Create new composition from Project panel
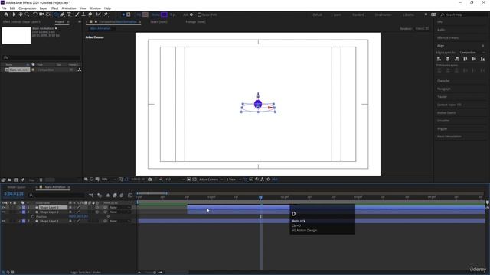Viewport: 490px width, 275px height. pyautogui.click(x=16, y=180)
